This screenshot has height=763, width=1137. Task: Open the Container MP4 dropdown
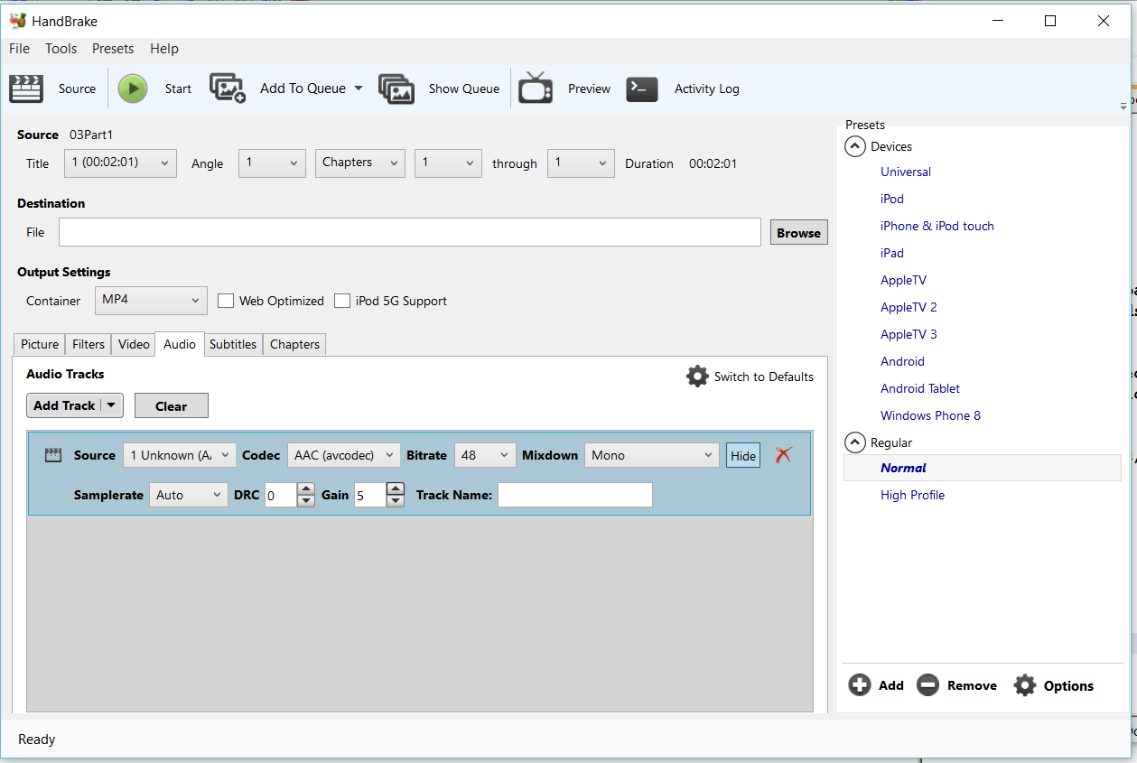pyautogui.click(x=151, y=301)
